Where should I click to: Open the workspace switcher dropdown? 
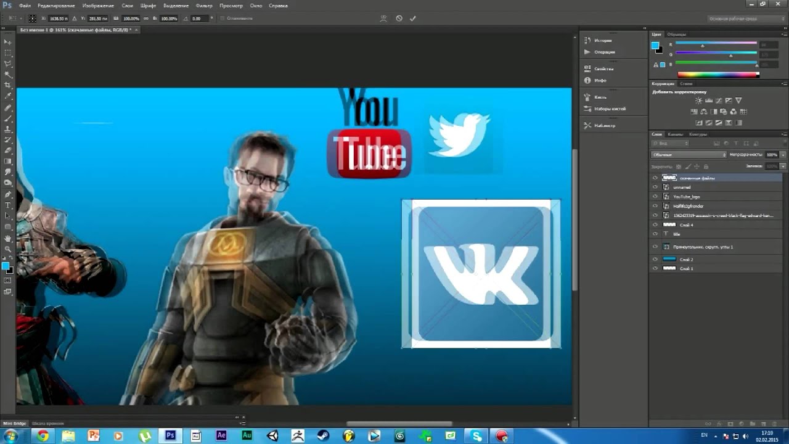point(746,18)
